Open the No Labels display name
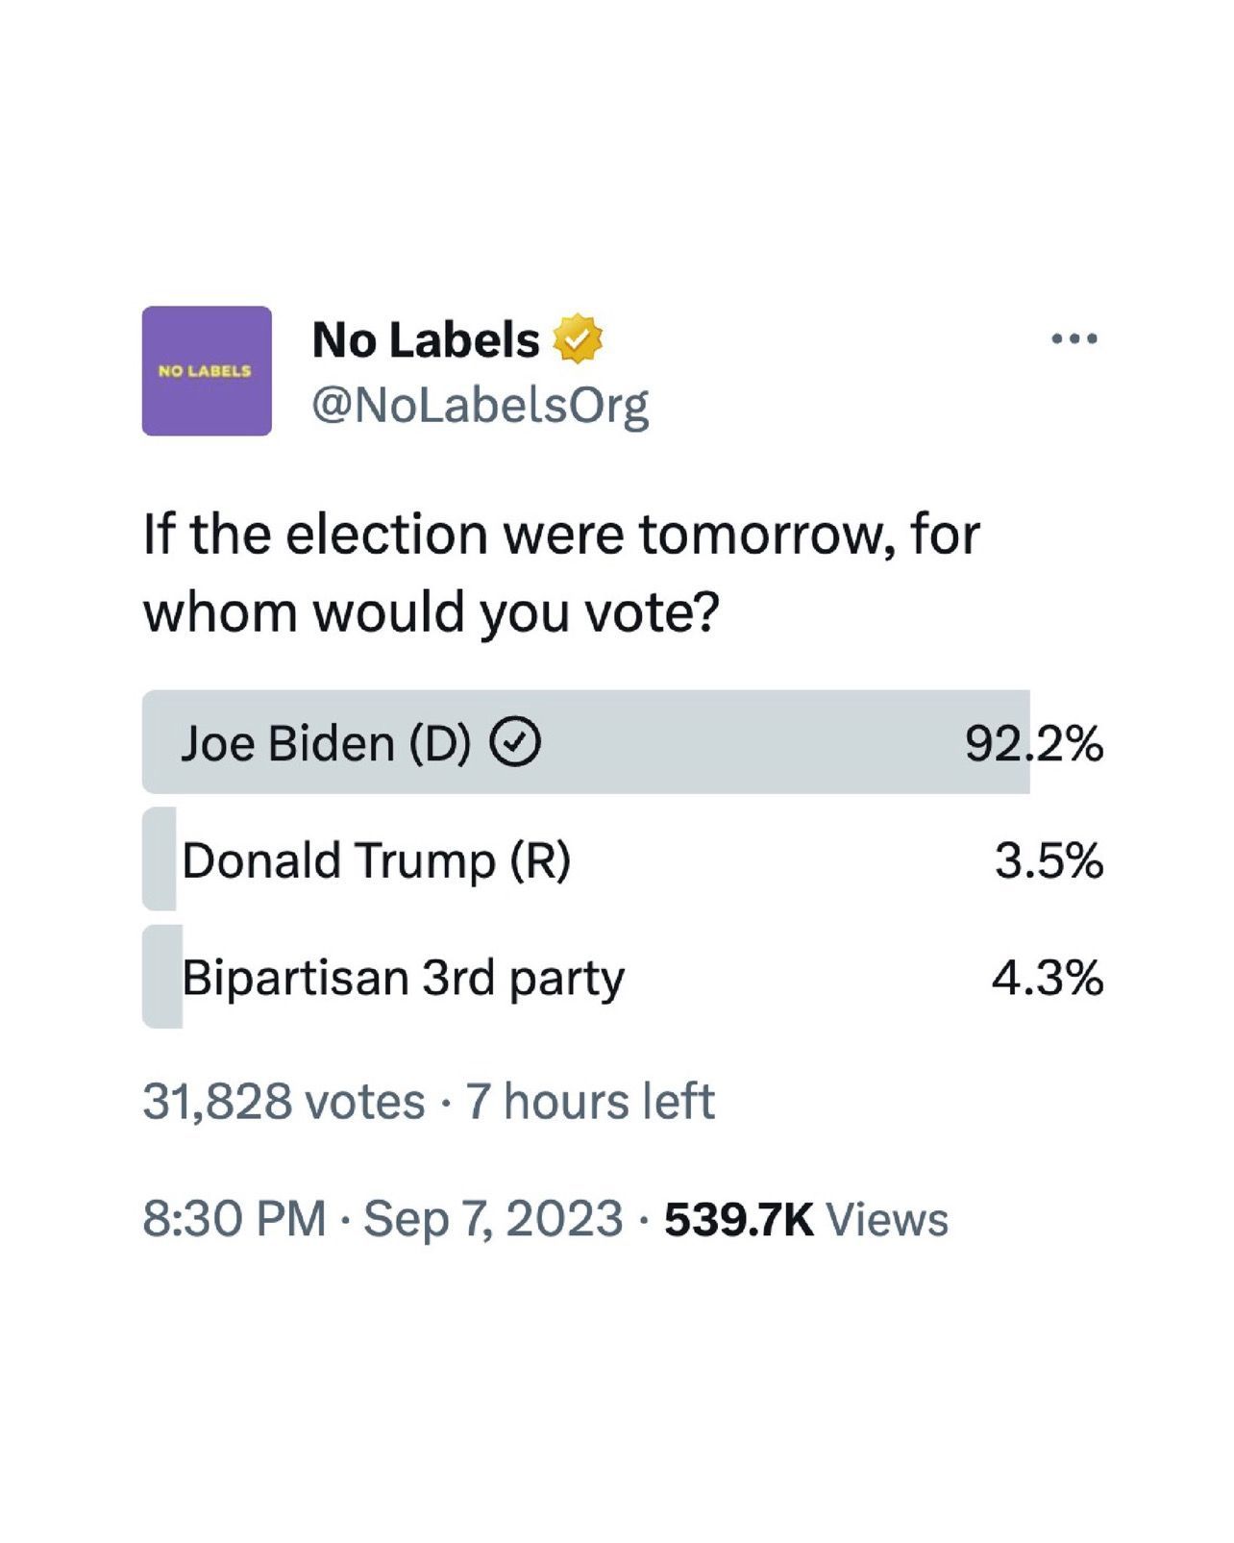This screenshot has width=1234, height=1543. (x=426, y=339)
